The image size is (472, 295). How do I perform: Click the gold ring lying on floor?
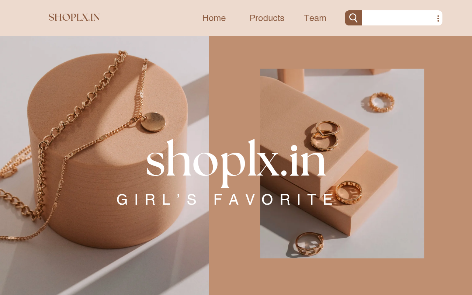tap(309, 244)
